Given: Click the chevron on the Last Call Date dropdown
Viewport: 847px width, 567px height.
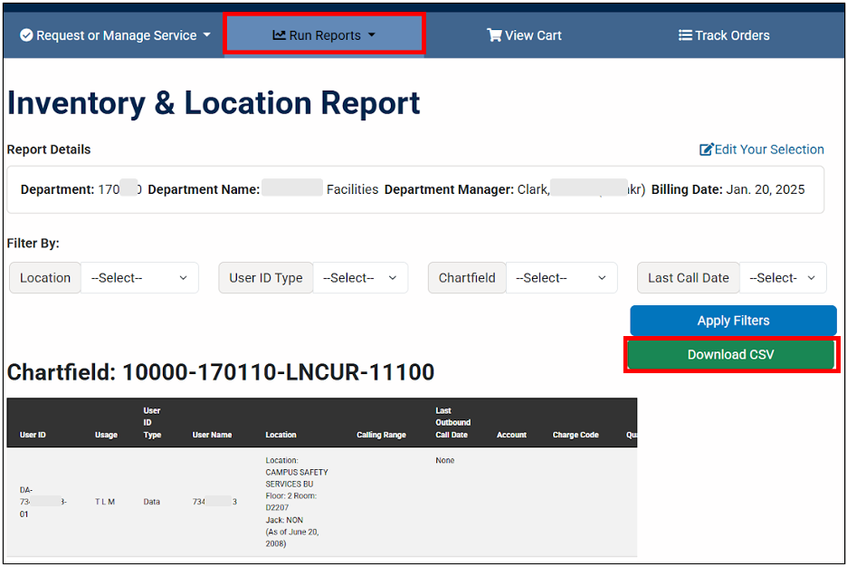Looking at the screenshot, I should (813, 278).
